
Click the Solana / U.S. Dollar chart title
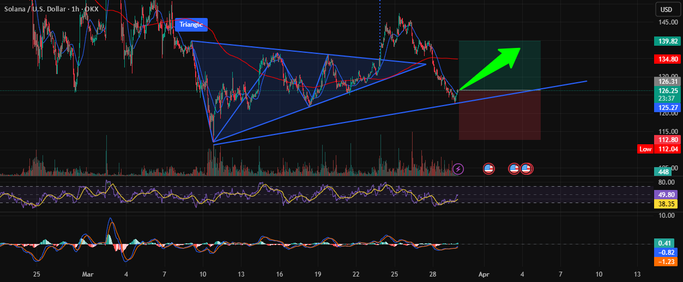[x=39, y=9]
